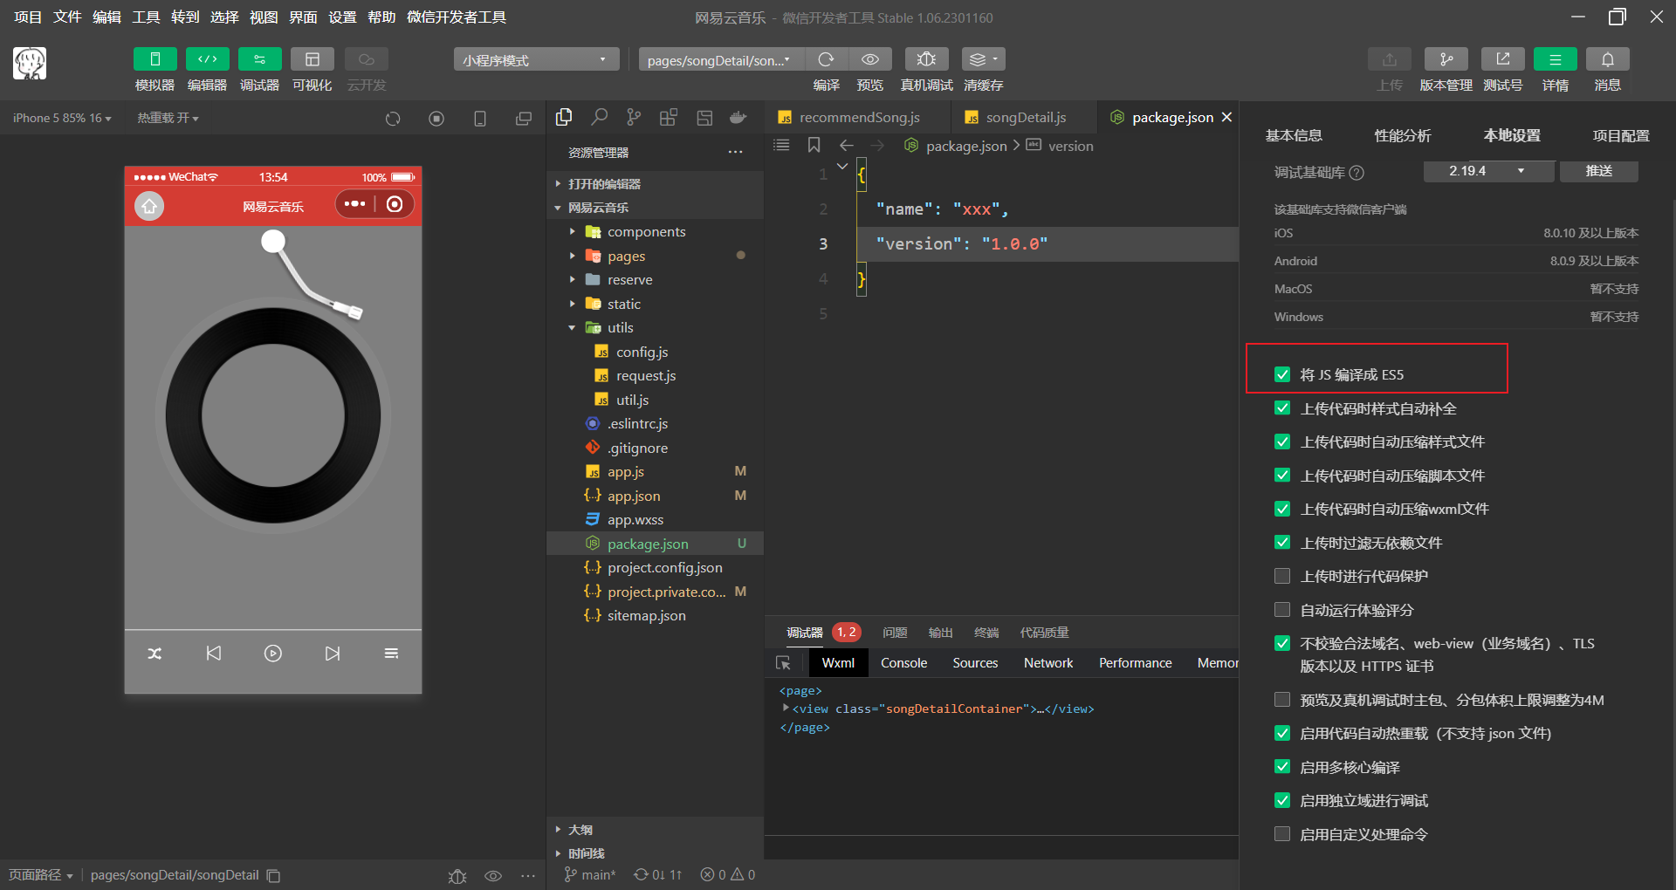Toggle device frame phone icon in simulator bar
1676x890 pixels.
coord(480,119)
